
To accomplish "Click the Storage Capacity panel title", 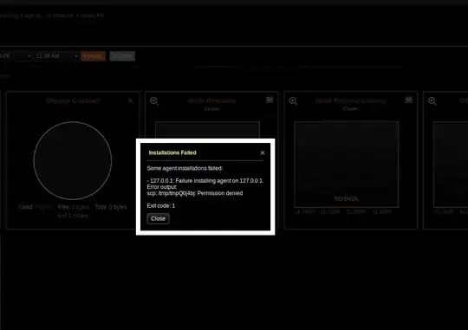I will tap(73, 100).
